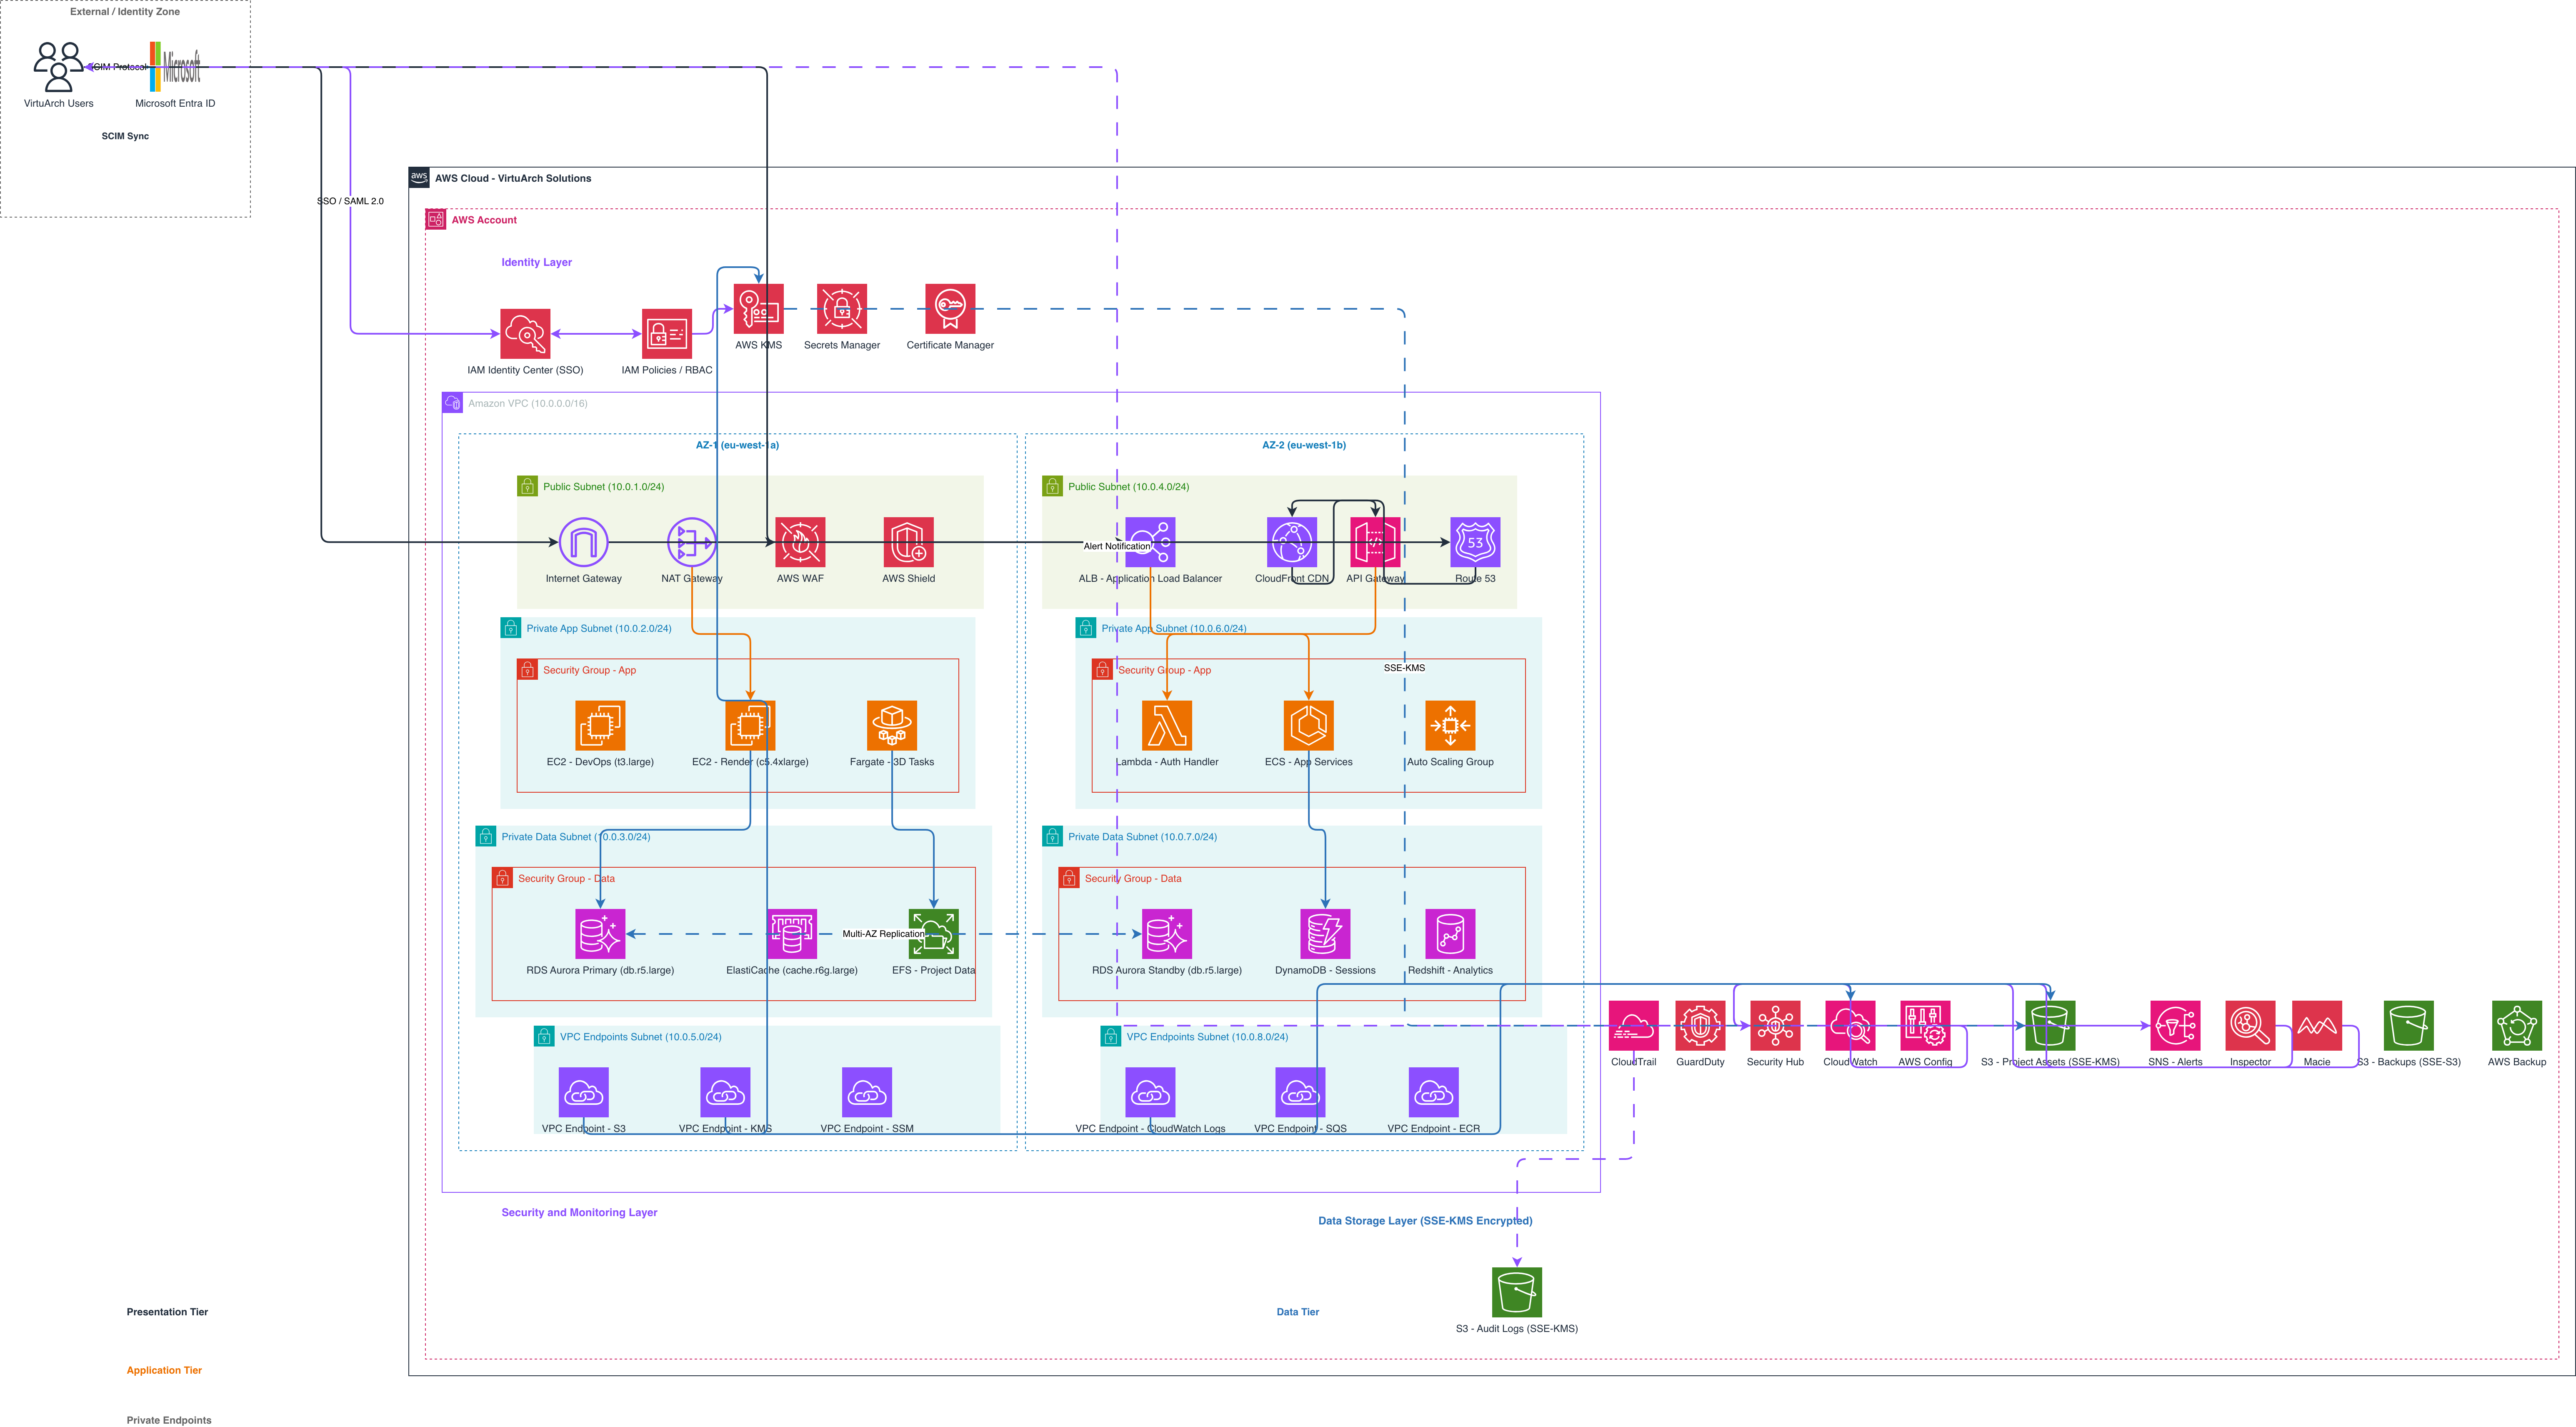2576x1427 pixels.
Task: Select the Route 53 icon
Action: (x=1475, y=542)
